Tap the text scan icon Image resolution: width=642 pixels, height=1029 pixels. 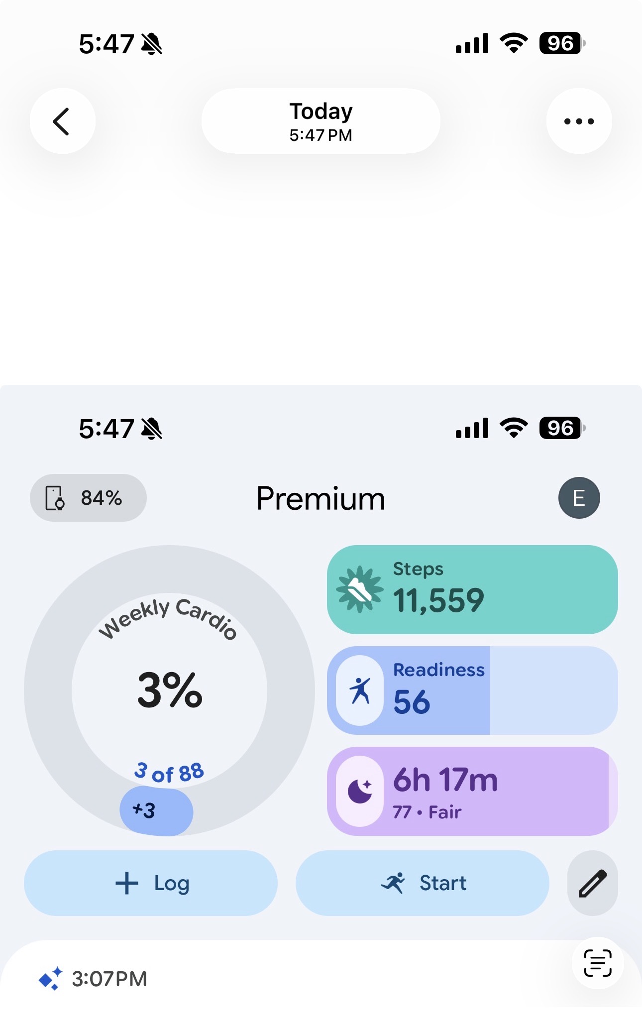597,963
